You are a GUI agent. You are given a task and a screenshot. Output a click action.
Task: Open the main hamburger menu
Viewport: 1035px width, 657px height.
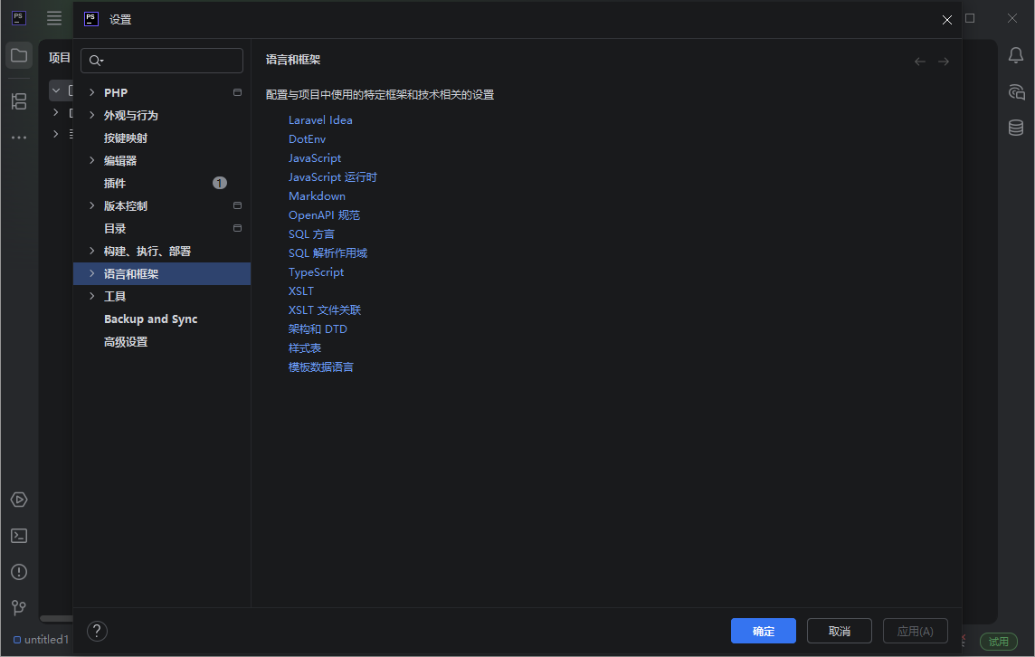point(53,18)
